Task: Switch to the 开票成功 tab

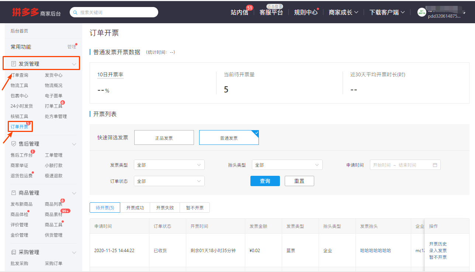Action: tap(135, 208)
